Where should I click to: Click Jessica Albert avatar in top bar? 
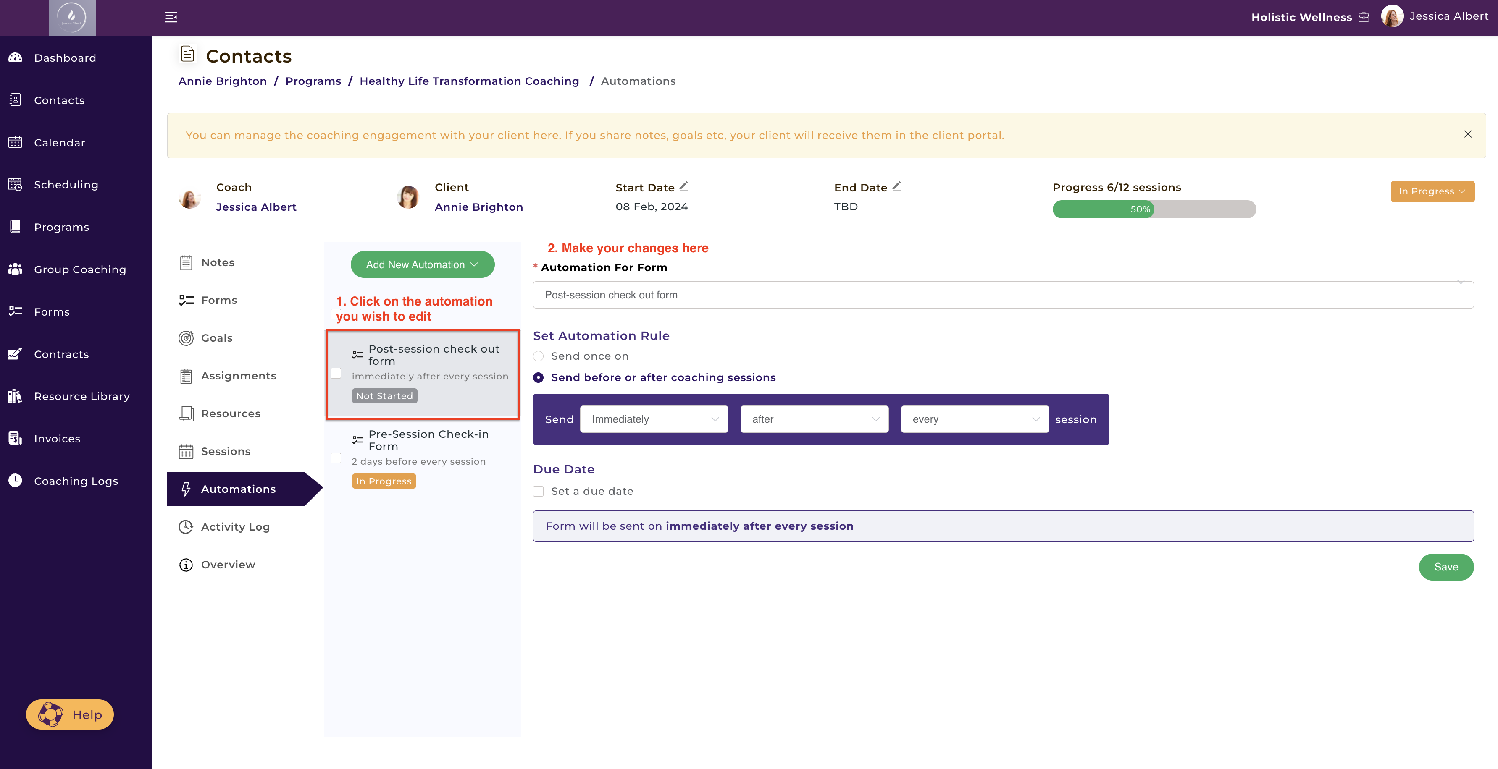[x=1392, y=16]
